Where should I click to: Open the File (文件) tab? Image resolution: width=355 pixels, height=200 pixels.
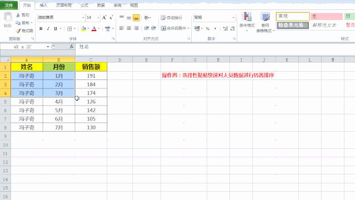9,5
